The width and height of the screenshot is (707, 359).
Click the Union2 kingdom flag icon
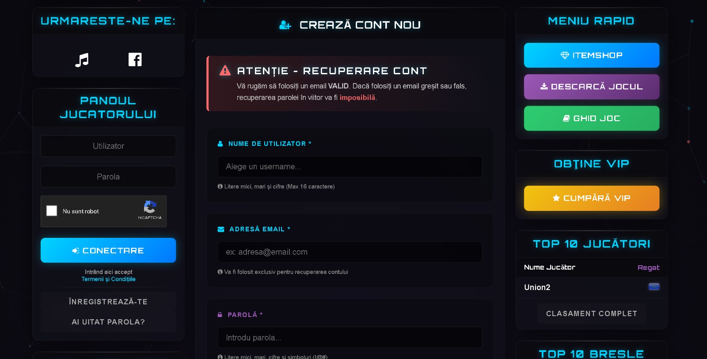pos(654,286)
